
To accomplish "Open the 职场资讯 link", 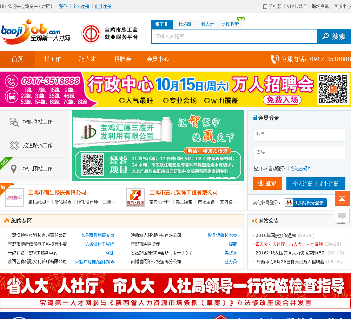I will [320, 6].
